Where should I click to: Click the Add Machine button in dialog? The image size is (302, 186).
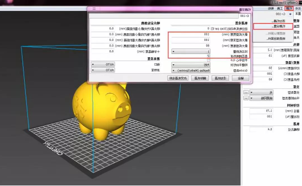pyautogui.click(x=220, y=78)
